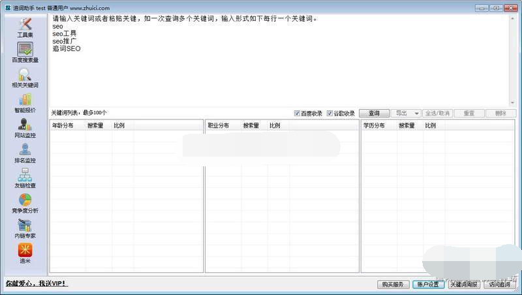Image resolution: width=522 pixels, height=295 pixels.
Task: Expand the 导出 dropdown arrow
Action: pos(416,114)
